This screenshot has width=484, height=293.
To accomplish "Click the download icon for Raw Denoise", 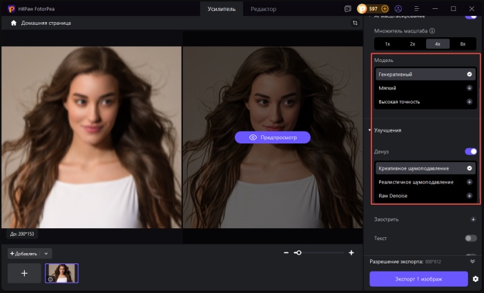I will point(470,196).
